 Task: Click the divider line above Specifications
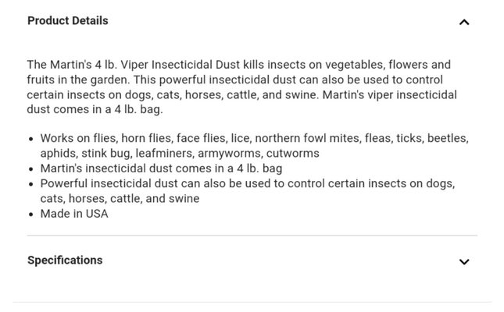click(x=252, y=236)
